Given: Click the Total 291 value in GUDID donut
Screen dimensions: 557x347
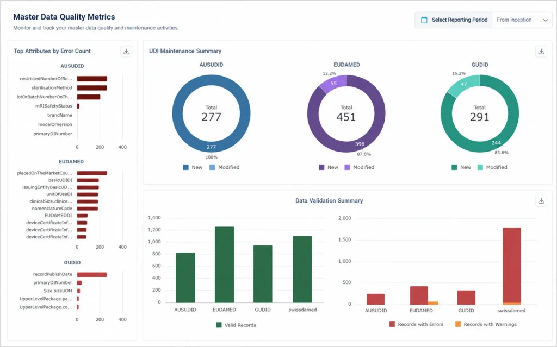Looking at the screenshot, I should tap(480, 117).
